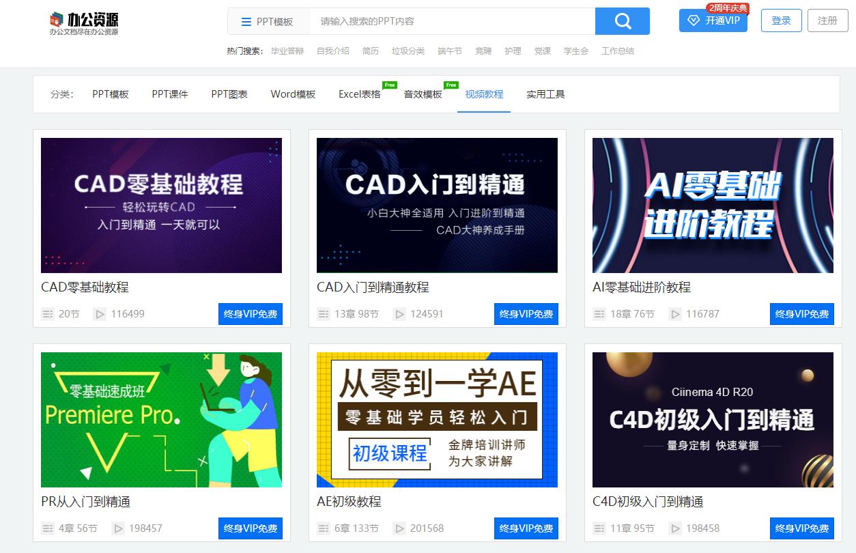This screenshot has height=553, width=856.
Task: Open the CAD入门到精通教程 course thumbnail
Action: pyautogui.click(x=436, y=205)
